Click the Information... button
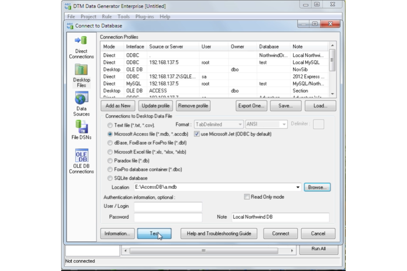Viewport: 407px width, 271px height. 117,234
